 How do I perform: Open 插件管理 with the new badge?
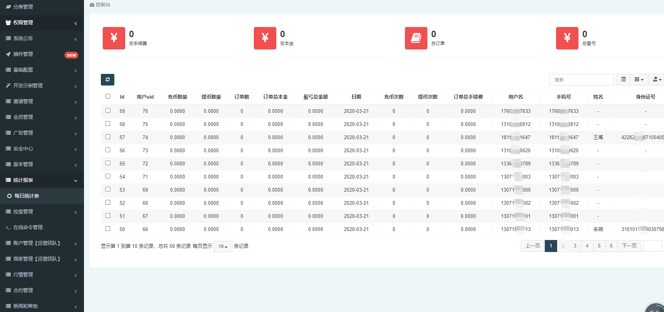tap(23, 54)
